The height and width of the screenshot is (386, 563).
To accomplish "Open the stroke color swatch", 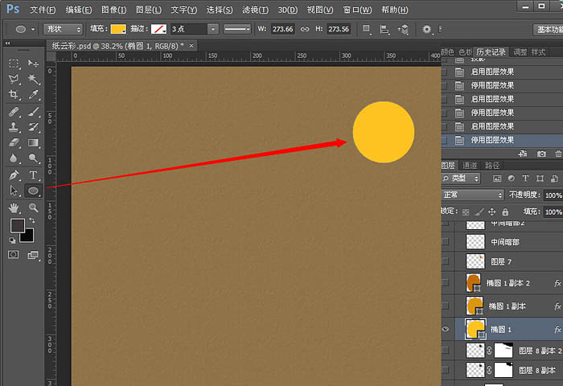I will [158, 29].
